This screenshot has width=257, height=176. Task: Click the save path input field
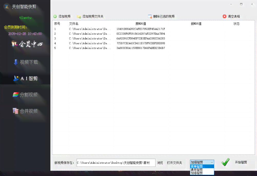pyautogui.click(x=116, y=163)
